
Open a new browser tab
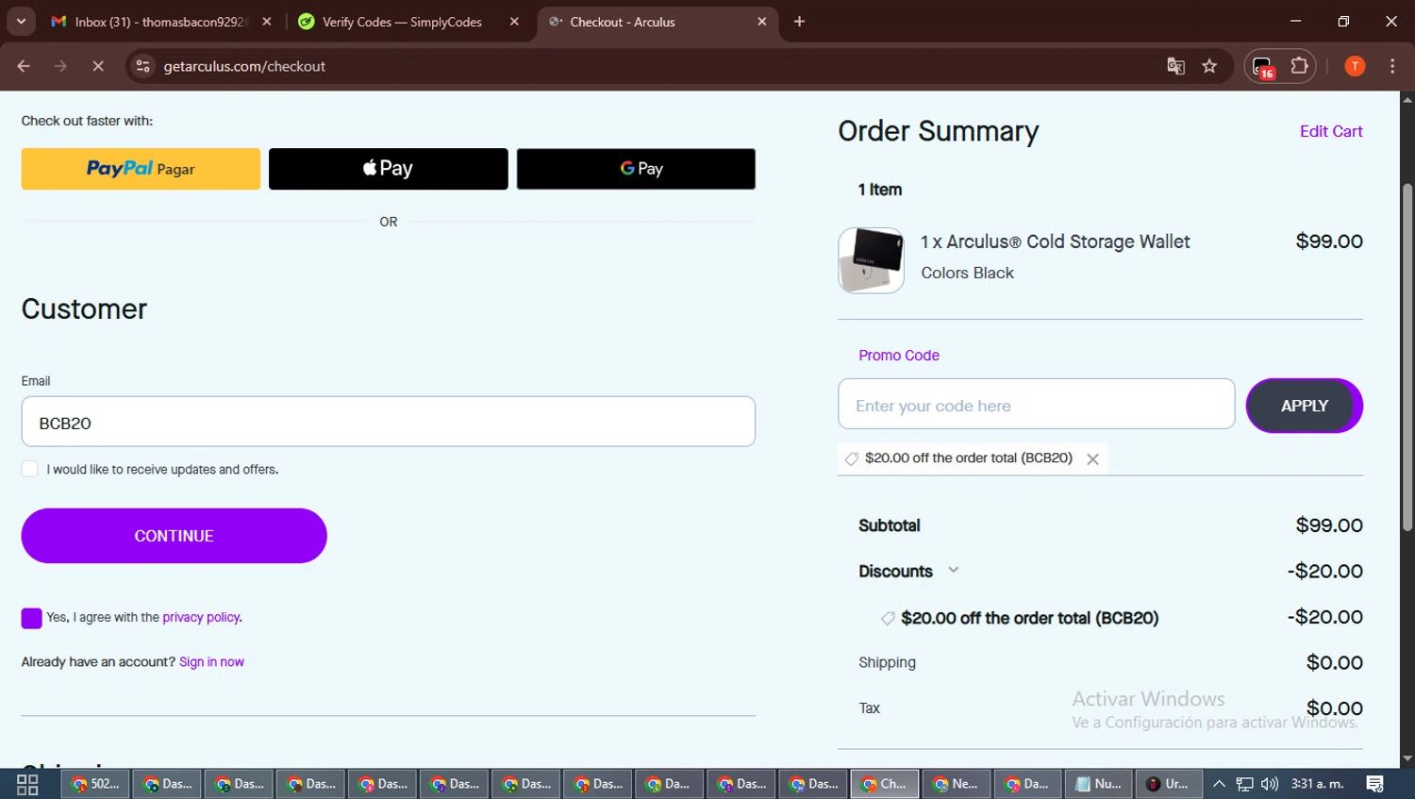[799, 22]
